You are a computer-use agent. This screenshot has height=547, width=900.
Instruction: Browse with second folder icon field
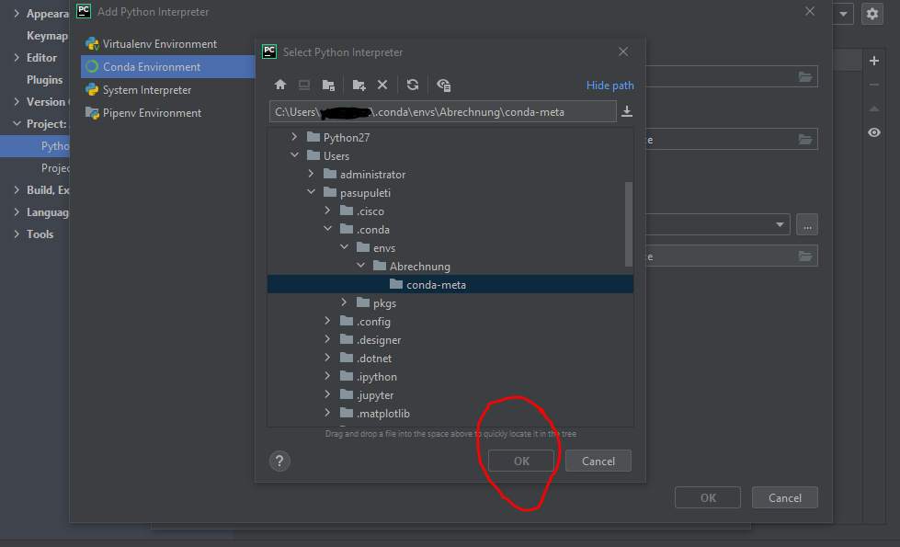805,140
